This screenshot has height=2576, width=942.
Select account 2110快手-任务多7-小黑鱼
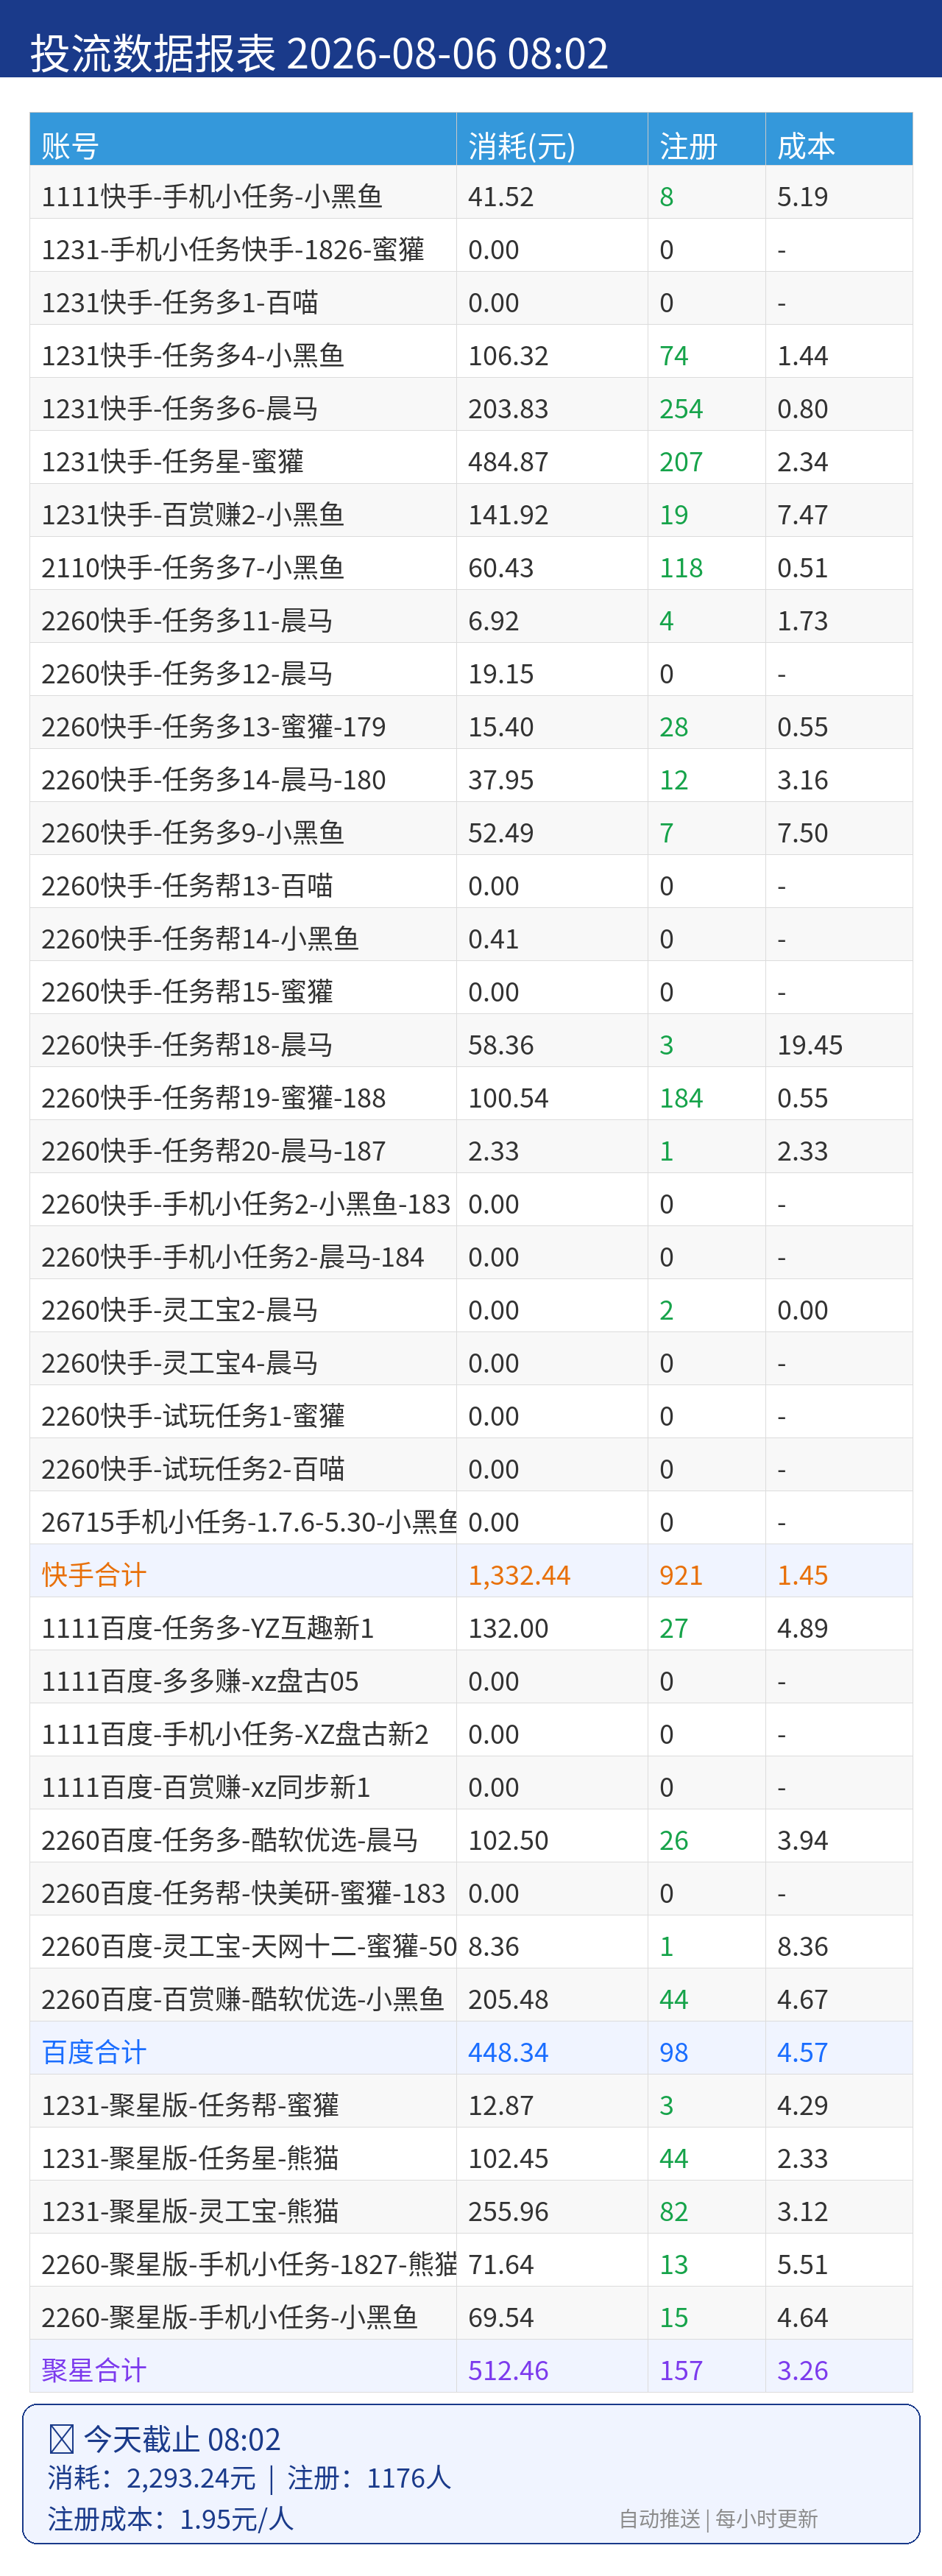[x=193, y=568]
